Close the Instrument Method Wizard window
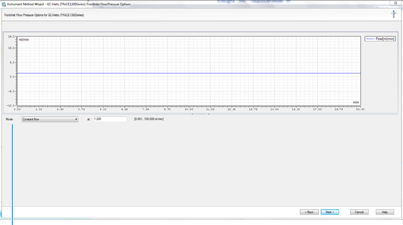This screenshot has height=225, width=403. tap(395, 3)
